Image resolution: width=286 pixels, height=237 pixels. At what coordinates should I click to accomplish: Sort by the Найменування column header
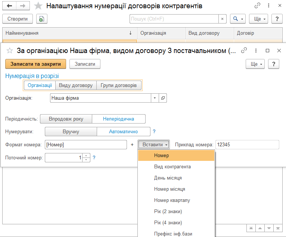(x=70, y=33)
